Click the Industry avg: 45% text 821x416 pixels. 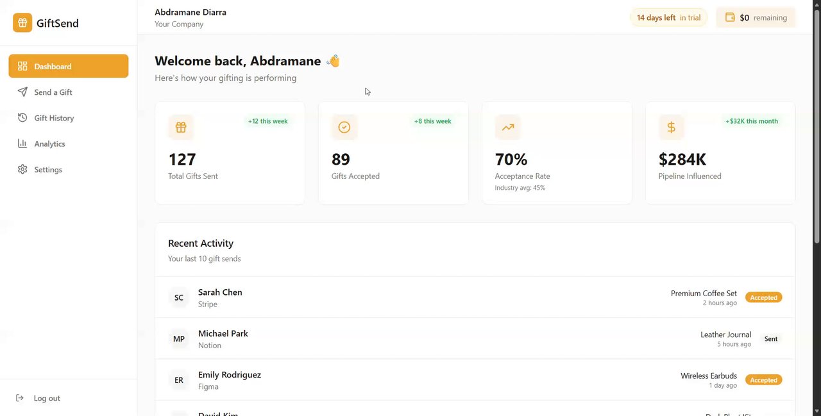point(520,188)
